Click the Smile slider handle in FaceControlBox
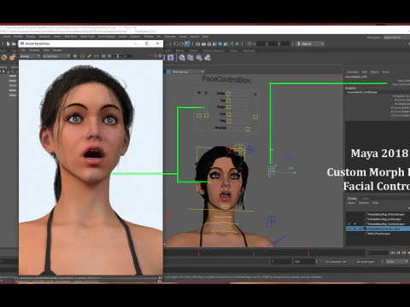This screenshot has height=307, width=410. pyautogui.click(x=228, y=94)
